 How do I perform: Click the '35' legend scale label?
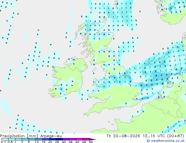tap(70, 142)
